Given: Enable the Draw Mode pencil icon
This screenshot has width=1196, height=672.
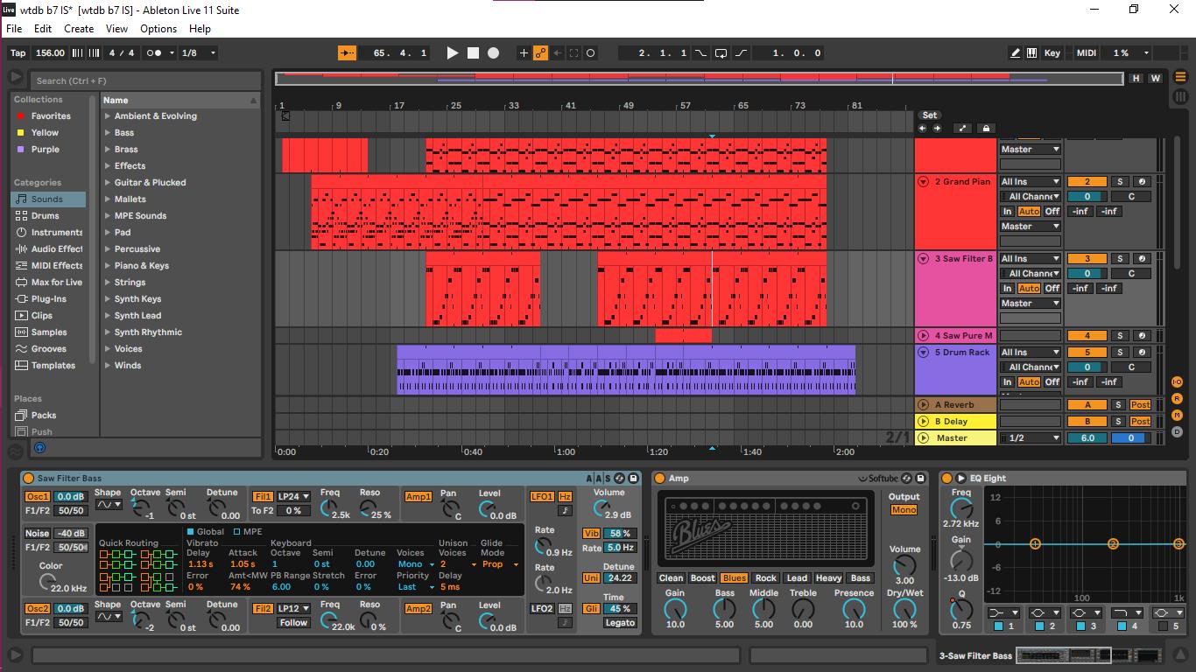Looking at the screenshot, I should (1015, 53).
